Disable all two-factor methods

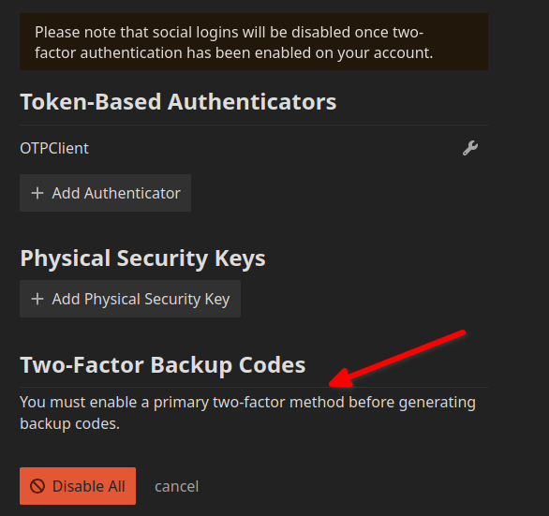click(x=78, y=486)
